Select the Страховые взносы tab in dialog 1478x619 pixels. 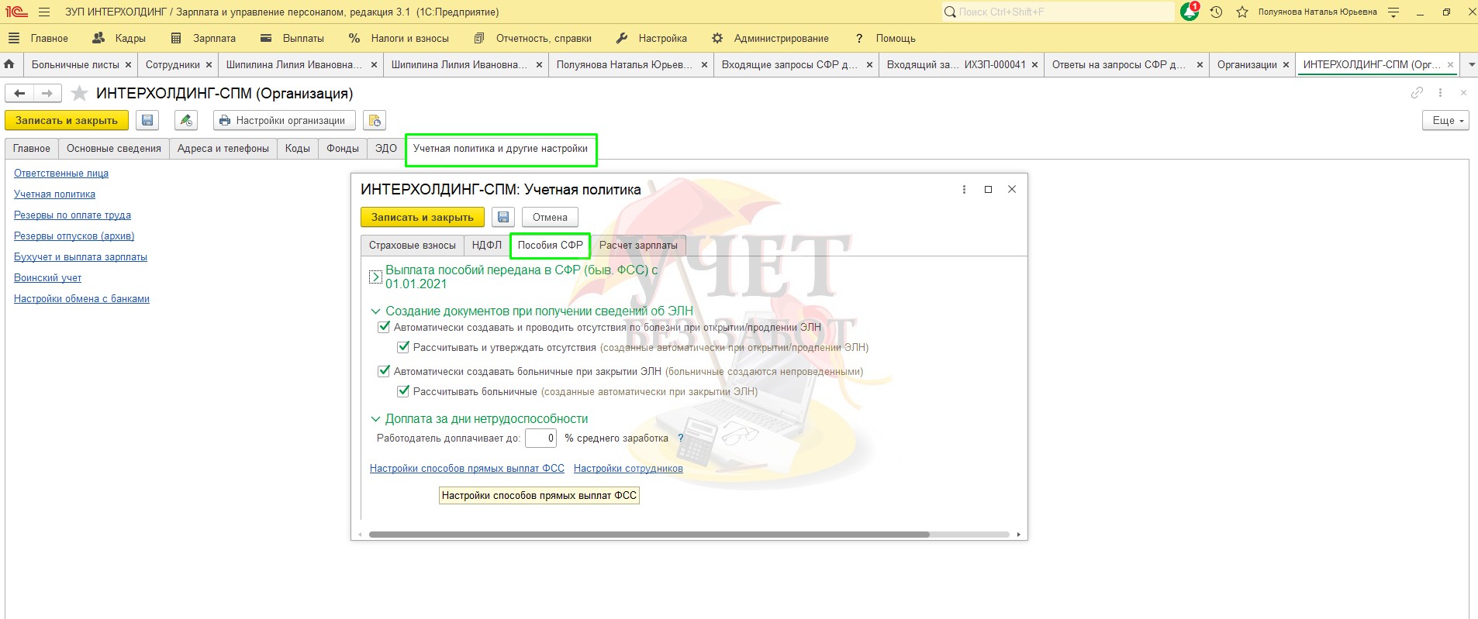pyautogui.click(x=413, y=246)
